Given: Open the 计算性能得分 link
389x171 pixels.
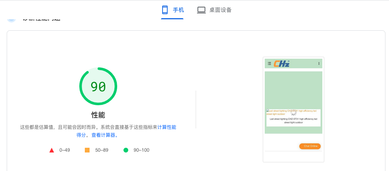Looking at the screenshot, I should tap(166, 127).
